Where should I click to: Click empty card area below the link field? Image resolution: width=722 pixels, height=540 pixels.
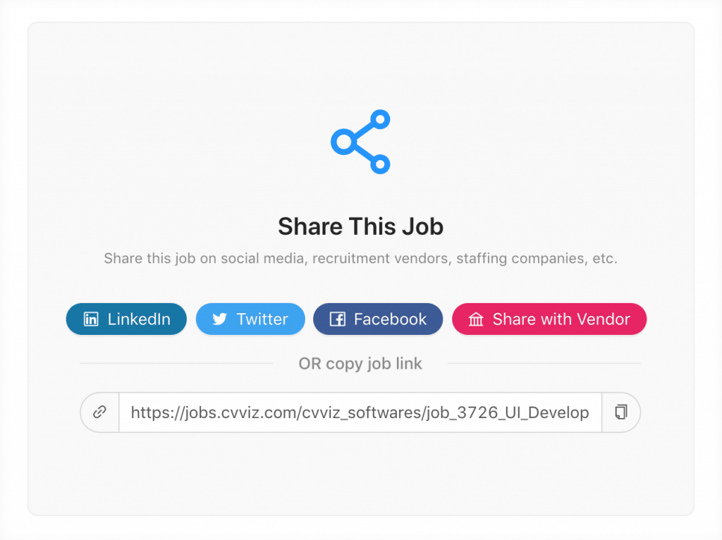(360, 474)
